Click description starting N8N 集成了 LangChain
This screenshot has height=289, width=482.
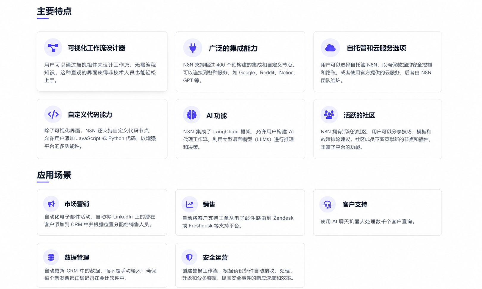(238, 139)
